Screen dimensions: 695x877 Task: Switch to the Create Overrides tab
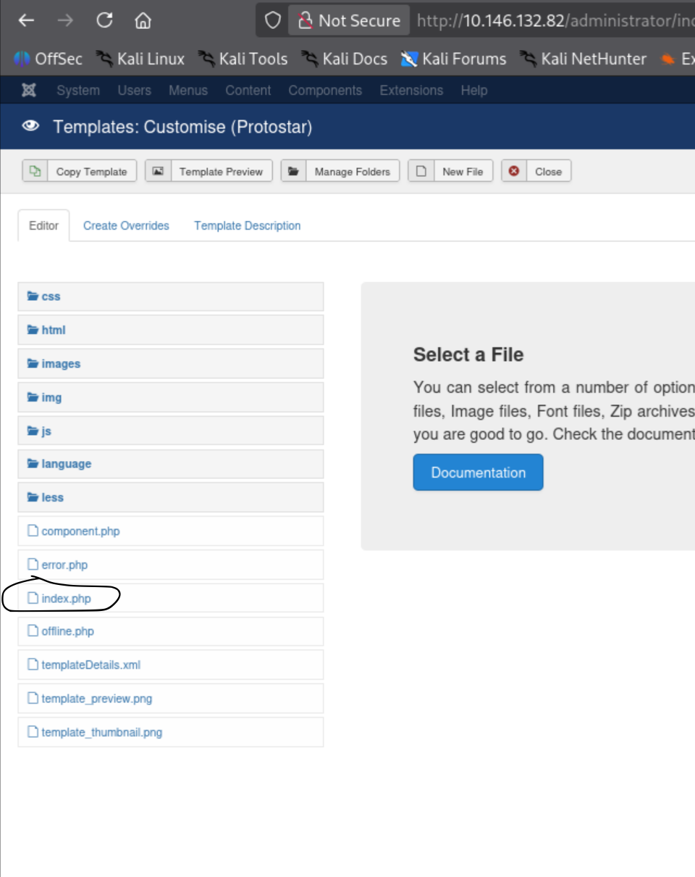(x=126, y=225)
